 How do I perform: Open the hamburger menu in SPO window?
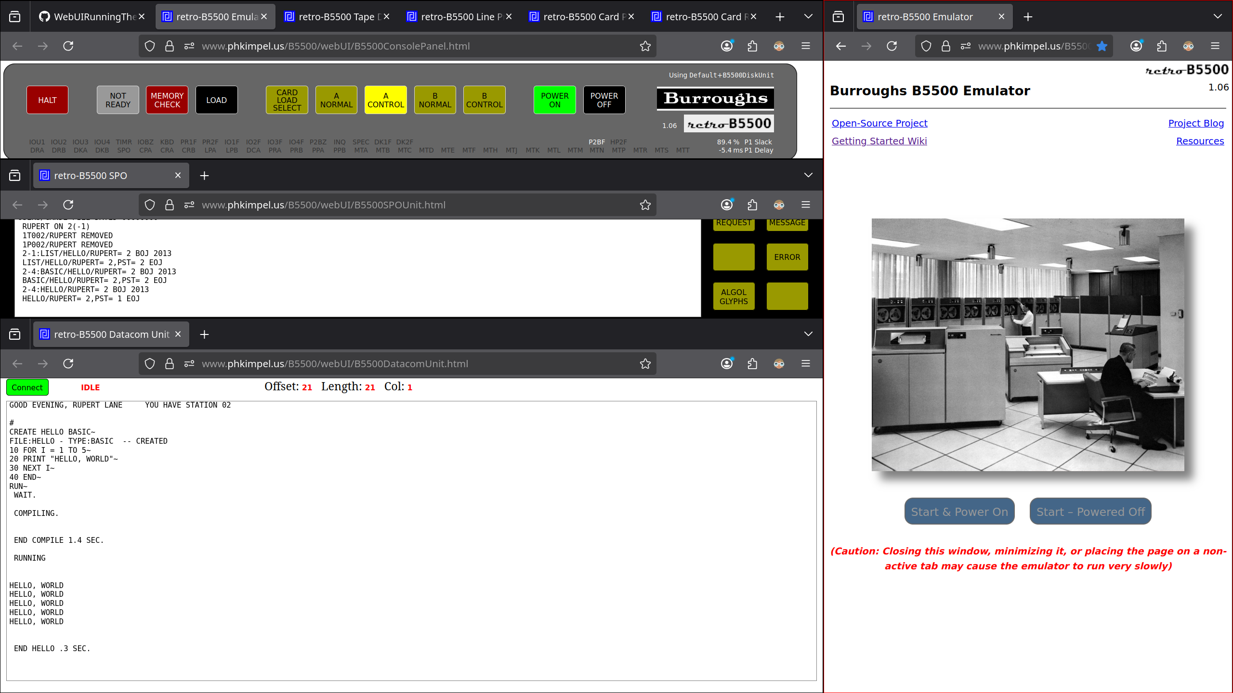(805, 205)
